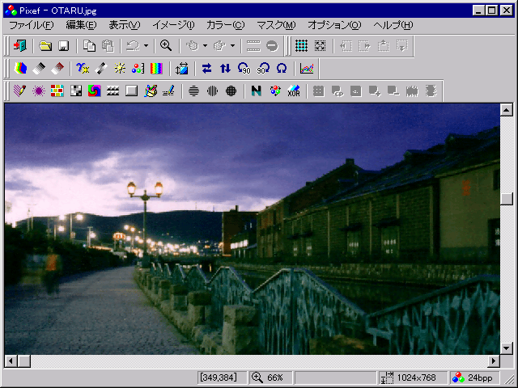Apply the vertical stripes sphere filter

212,91
